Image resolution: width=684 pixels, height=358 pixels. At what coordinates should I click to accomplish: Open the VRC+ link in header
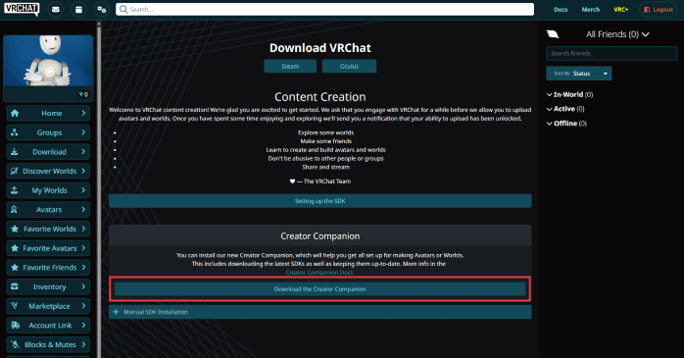click(620, 9)
